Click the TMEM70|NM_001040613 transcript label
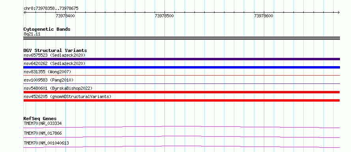The height and width of the screenshot is (152, 351). click(46, 143)
